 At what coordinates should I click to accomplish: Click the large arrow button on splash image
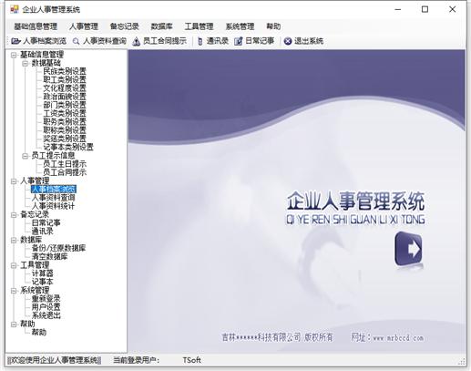coord(408,250)
